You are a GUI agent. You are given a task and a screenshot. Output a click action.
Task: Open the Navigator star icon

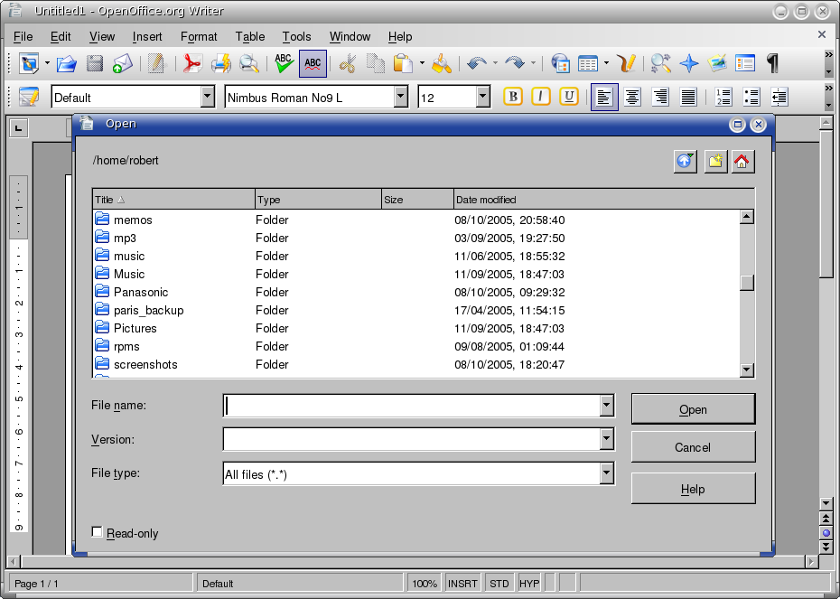point(689,64)
